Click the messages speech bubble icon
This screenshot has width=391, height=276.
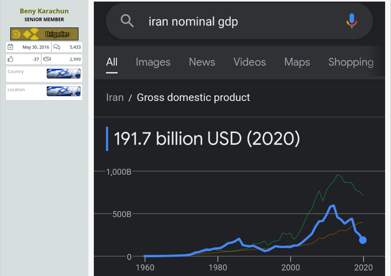57,47
